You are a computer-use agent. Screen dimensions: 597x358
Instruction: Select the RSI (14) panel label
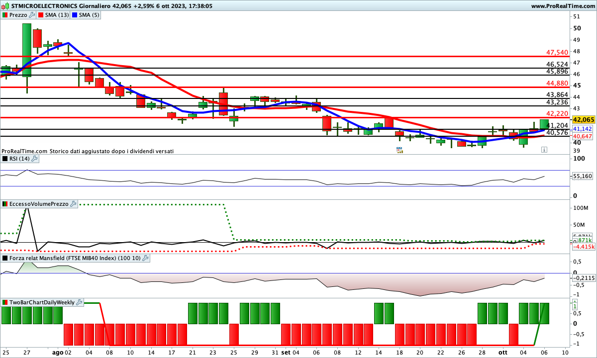19,159
